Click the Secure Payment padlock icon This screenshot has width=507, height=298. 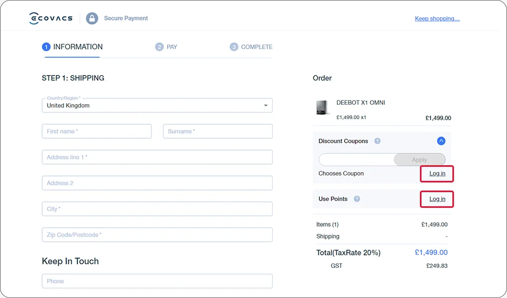[92, 18]
